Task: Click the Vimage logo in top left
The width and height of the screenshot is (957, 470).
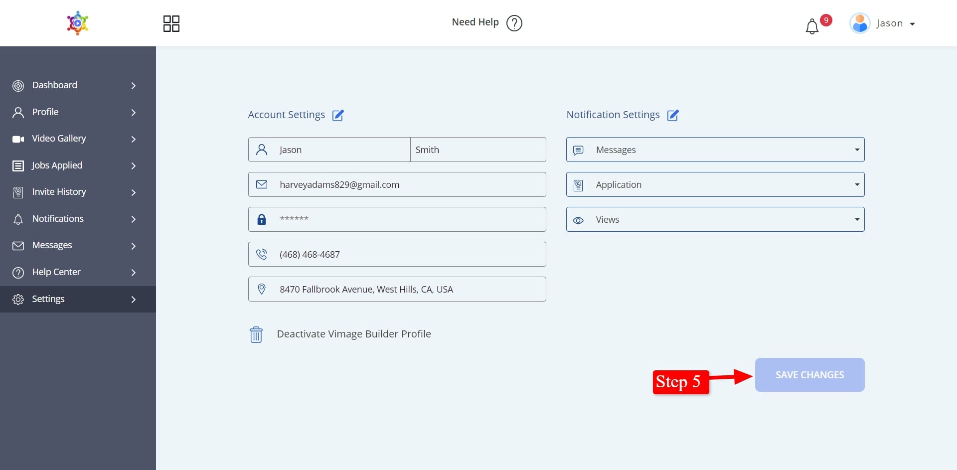Action: click(78, 23)
